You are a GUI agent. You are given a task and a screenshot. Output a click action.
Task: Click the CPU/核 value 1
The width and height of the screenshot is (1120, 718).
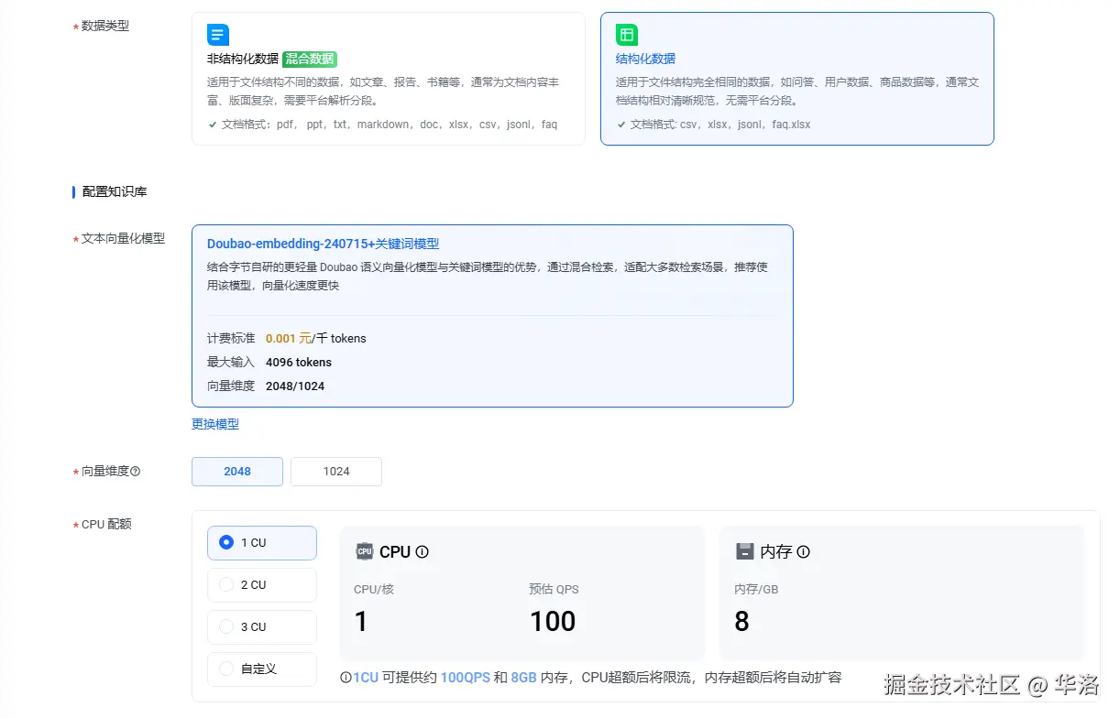click(361, 622)
